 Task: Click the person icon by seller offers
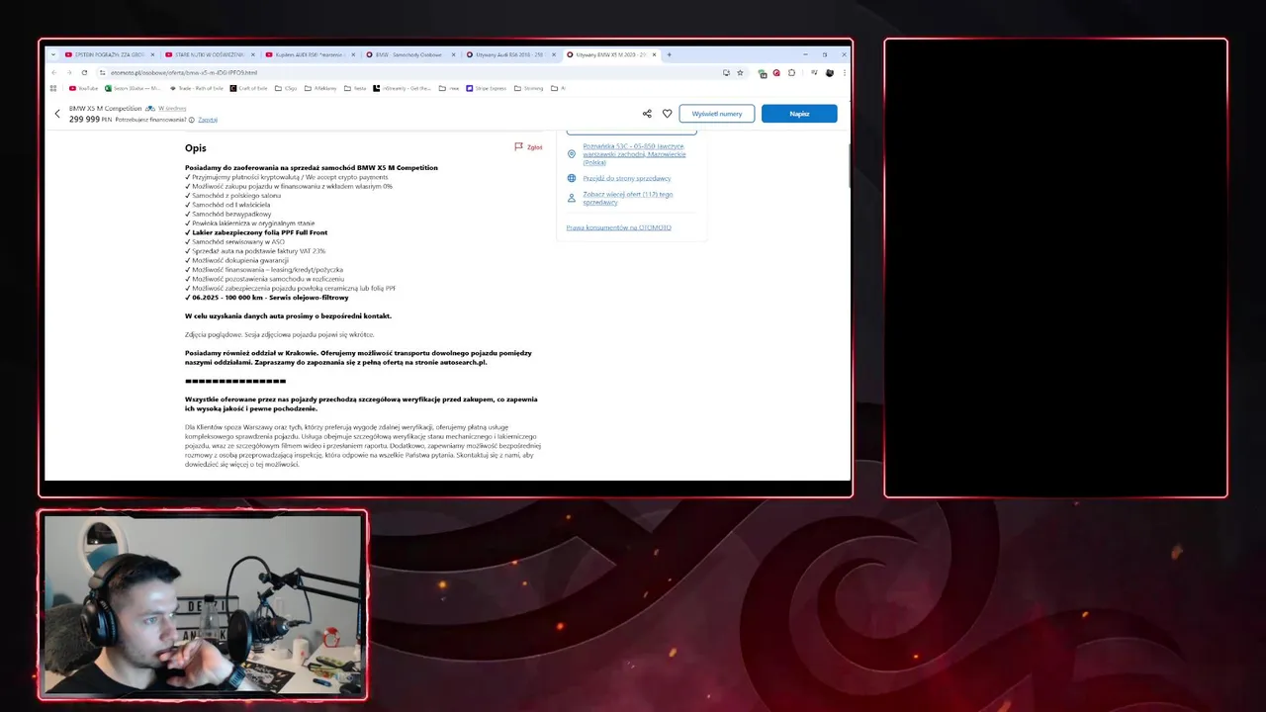pos(572,198)
